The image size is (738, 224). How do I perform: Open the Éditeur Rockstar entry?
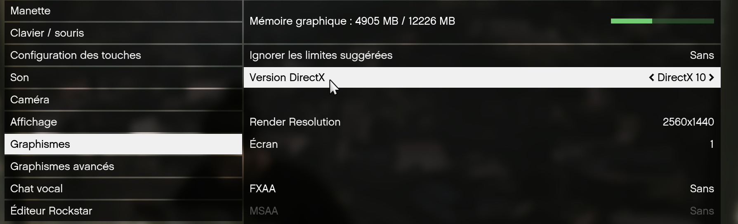[x=123, y=211]
